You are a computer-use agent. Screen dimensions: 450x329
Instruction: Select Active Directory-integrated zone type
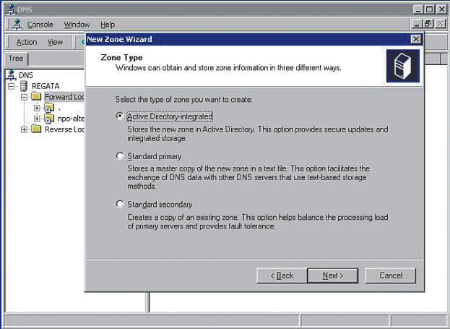pyautogui.click(x=120, y=116)
